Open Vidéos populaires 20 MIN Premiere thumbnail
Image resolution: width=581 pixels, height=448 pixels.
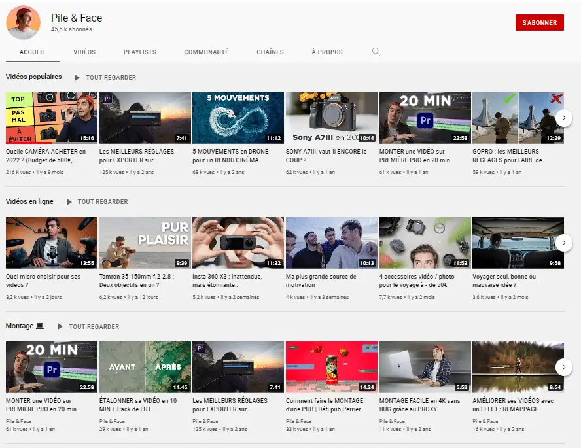tap(425, 118)
